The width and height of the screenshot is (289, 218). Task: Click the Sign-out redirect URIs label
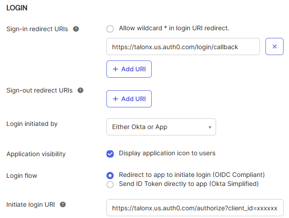pyautogui.click(x=39, y=90)
